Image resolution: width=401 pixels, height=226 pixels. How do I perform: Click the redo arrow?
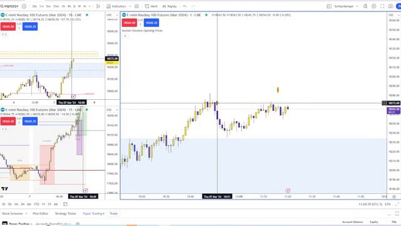[193, 6]
